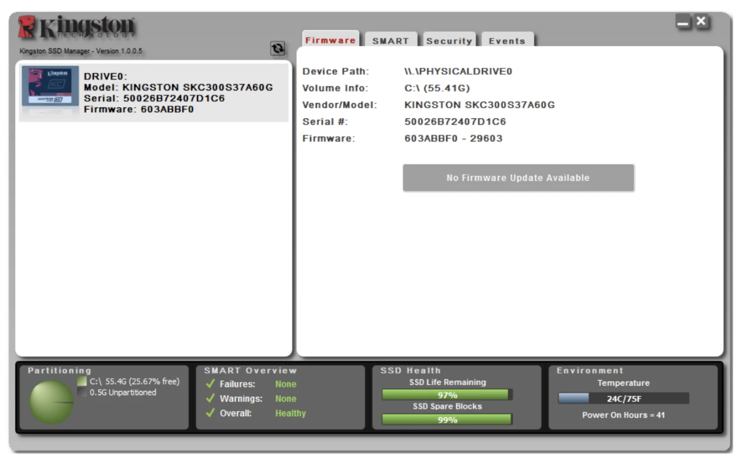Click Serial: 50026B72407D1C6 in drive list
This screenshot has width=742, height=463.
pyautogui.click(x=155, y=98)
